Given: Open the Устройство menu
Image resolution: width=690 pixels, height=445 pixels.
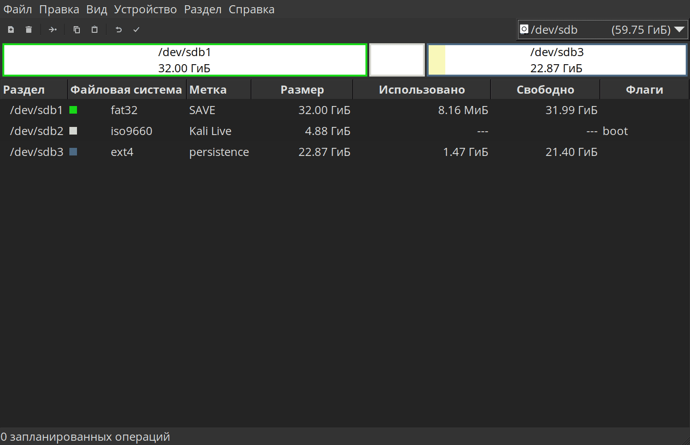Looking at the screenshot, I should (x=145, y=10).
